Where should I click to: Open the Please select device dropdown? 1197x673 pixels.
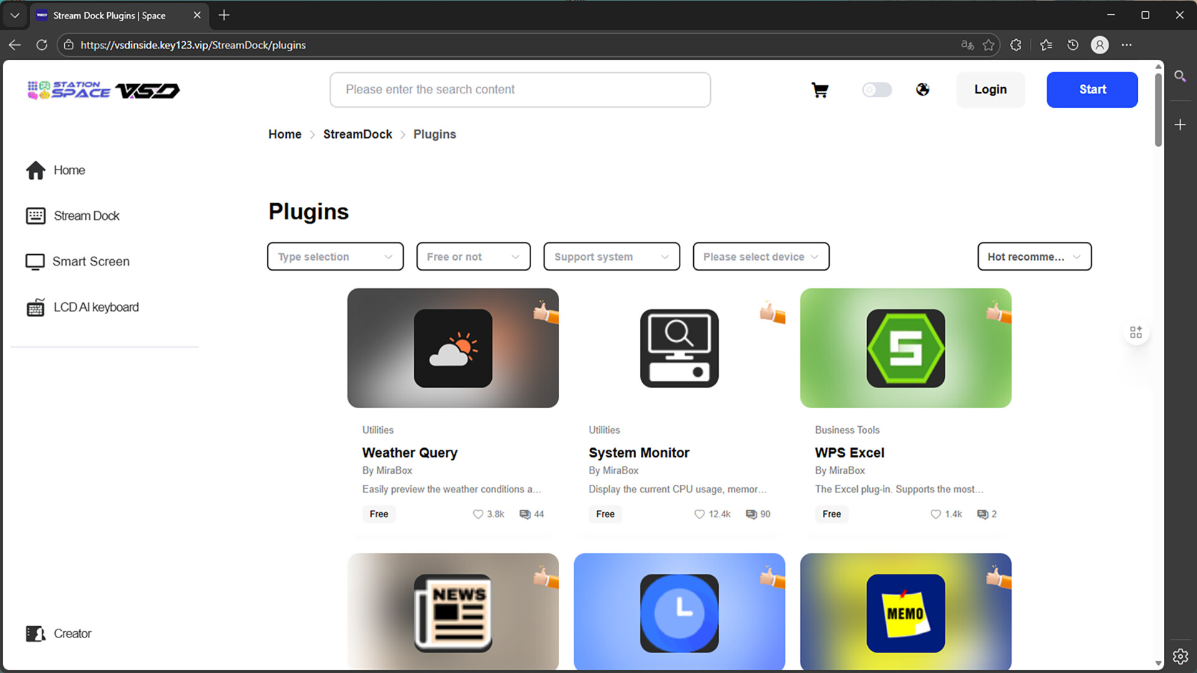761,256
